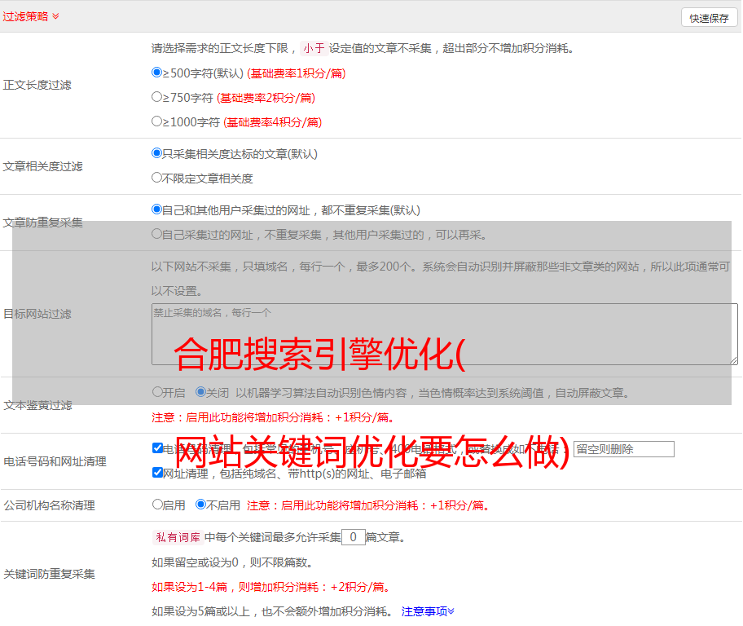Image resolution: width=743 pixels, height=626 pixels.
Task: Click the 留空则删除 replacement input field
Action: click(x=623, y=449)
